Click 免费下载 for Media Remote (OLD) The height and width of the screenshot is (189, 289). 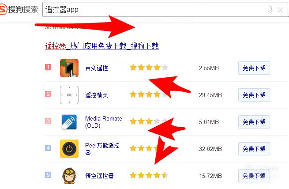pos(254,122)
